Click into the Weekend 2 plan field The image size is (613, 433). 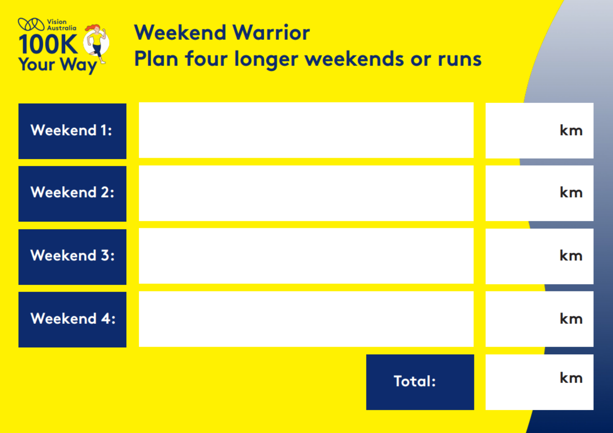[x=306, y=193]
